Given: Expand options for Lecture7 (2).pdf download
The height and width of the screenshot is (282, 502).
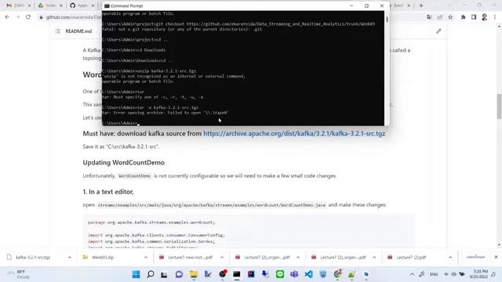Looking at the screenshot, I should tap(450, 257).
